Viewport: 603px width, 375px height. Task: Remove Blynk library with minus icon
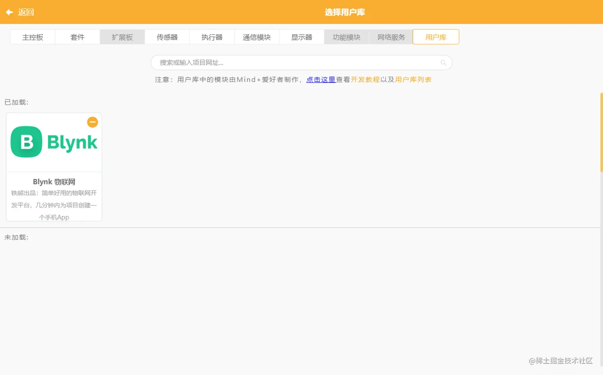coord(93,122)
